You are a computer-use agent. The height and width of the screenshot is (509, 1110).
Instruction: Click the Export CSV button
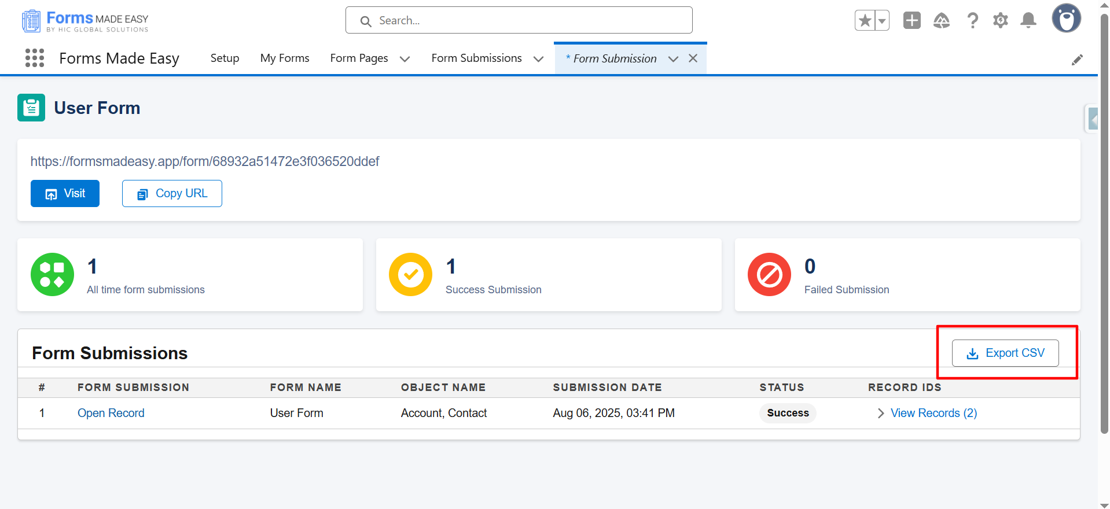[1005, 353]
